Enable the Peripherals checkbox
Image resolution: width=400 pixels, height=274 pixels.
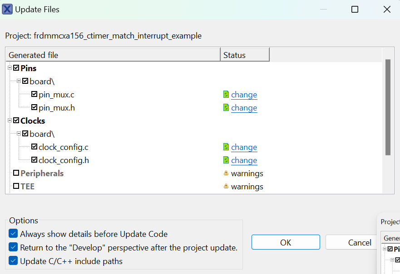[16, 173]
